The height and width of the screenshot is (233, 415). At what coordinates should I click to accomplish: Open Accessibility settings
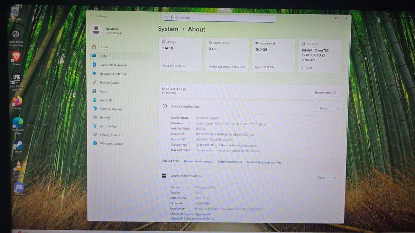[x=109, y=126]
